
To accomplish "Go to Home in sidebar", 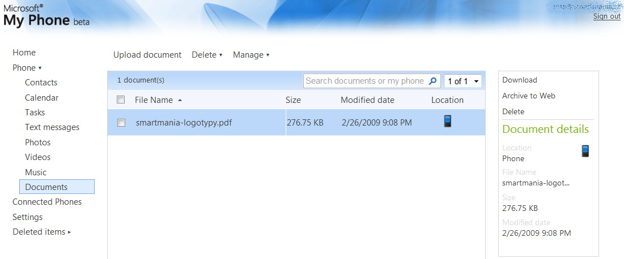I will click(24, 53).
